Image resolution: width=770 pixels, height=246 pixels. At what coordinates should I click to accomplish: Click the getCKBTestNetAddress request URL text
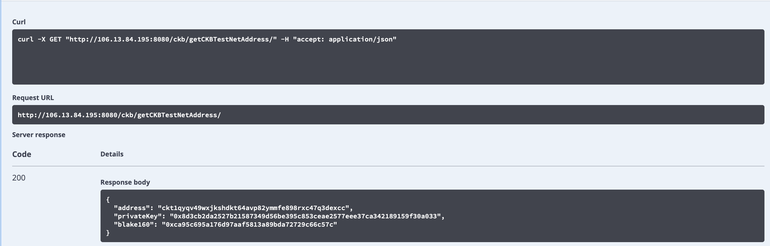(119, 115)
